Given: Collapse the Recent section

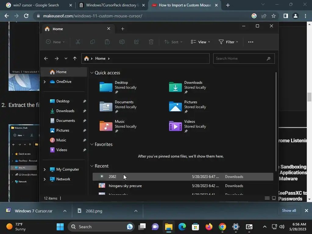Looking at the screenshot, I should click(x=92, y=166).
